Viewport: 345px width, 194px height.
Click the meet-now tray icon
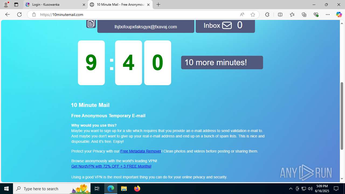[x=297, y=189]
